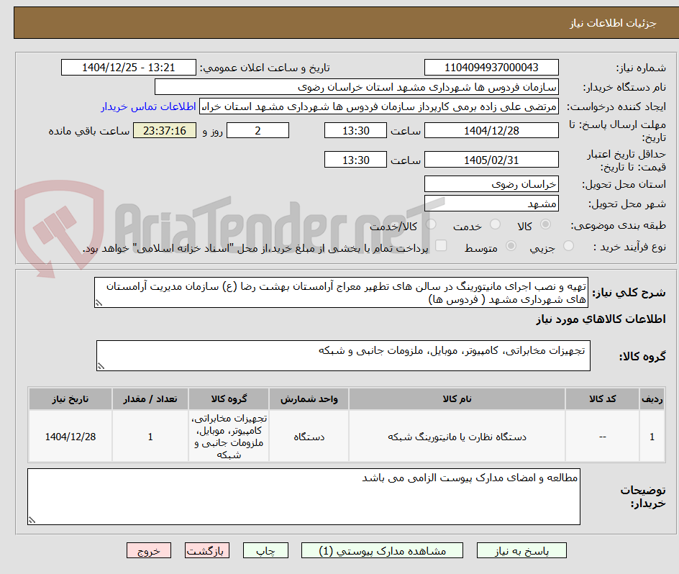Click the remaining days field showing 2
The image size is (679, 574).
(x=258, y=130)
